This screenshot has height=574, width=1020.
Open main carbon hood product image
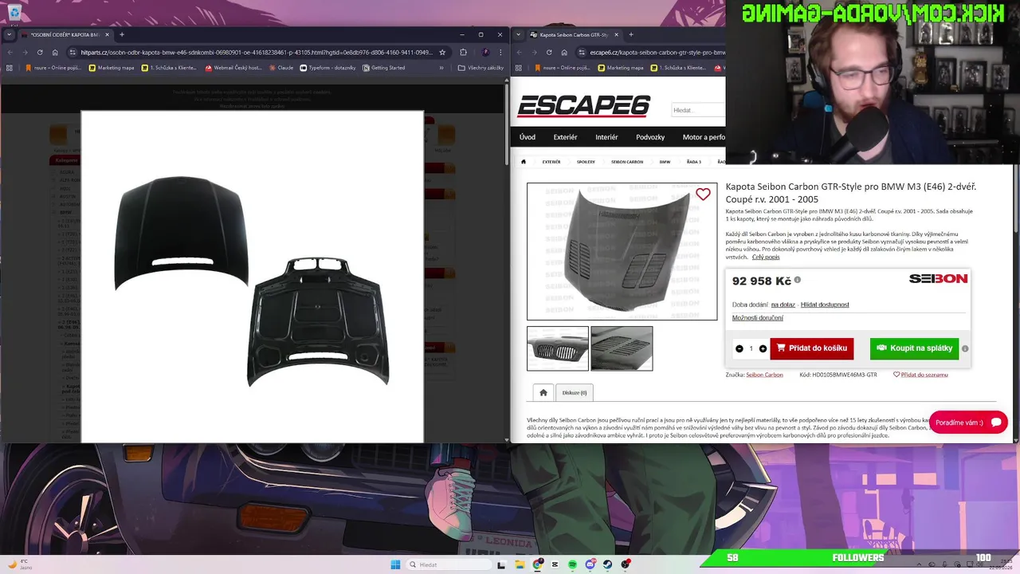pos(622,251)
